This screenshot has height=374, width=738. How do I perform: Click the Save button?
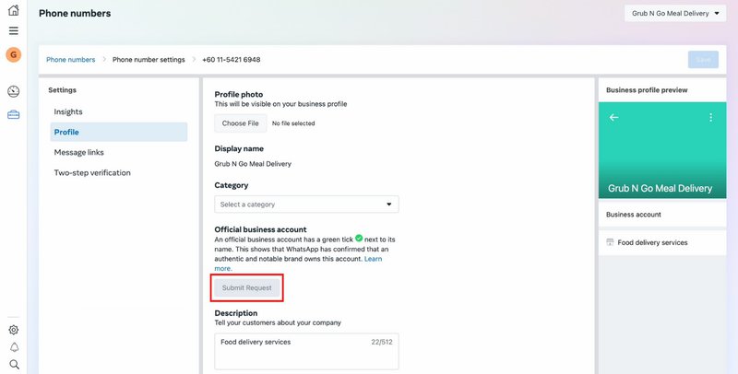(x=703, y=60)
